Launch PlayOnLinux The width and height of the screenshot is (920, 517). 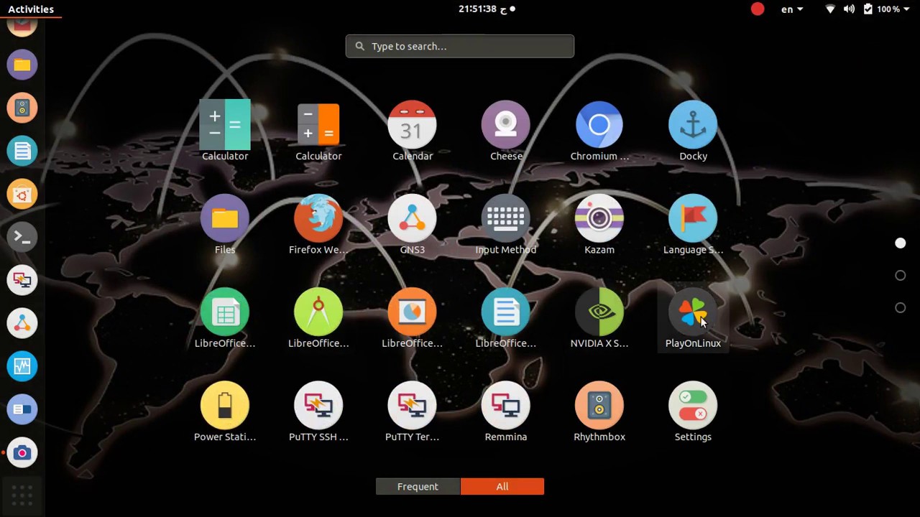[693, 318]
